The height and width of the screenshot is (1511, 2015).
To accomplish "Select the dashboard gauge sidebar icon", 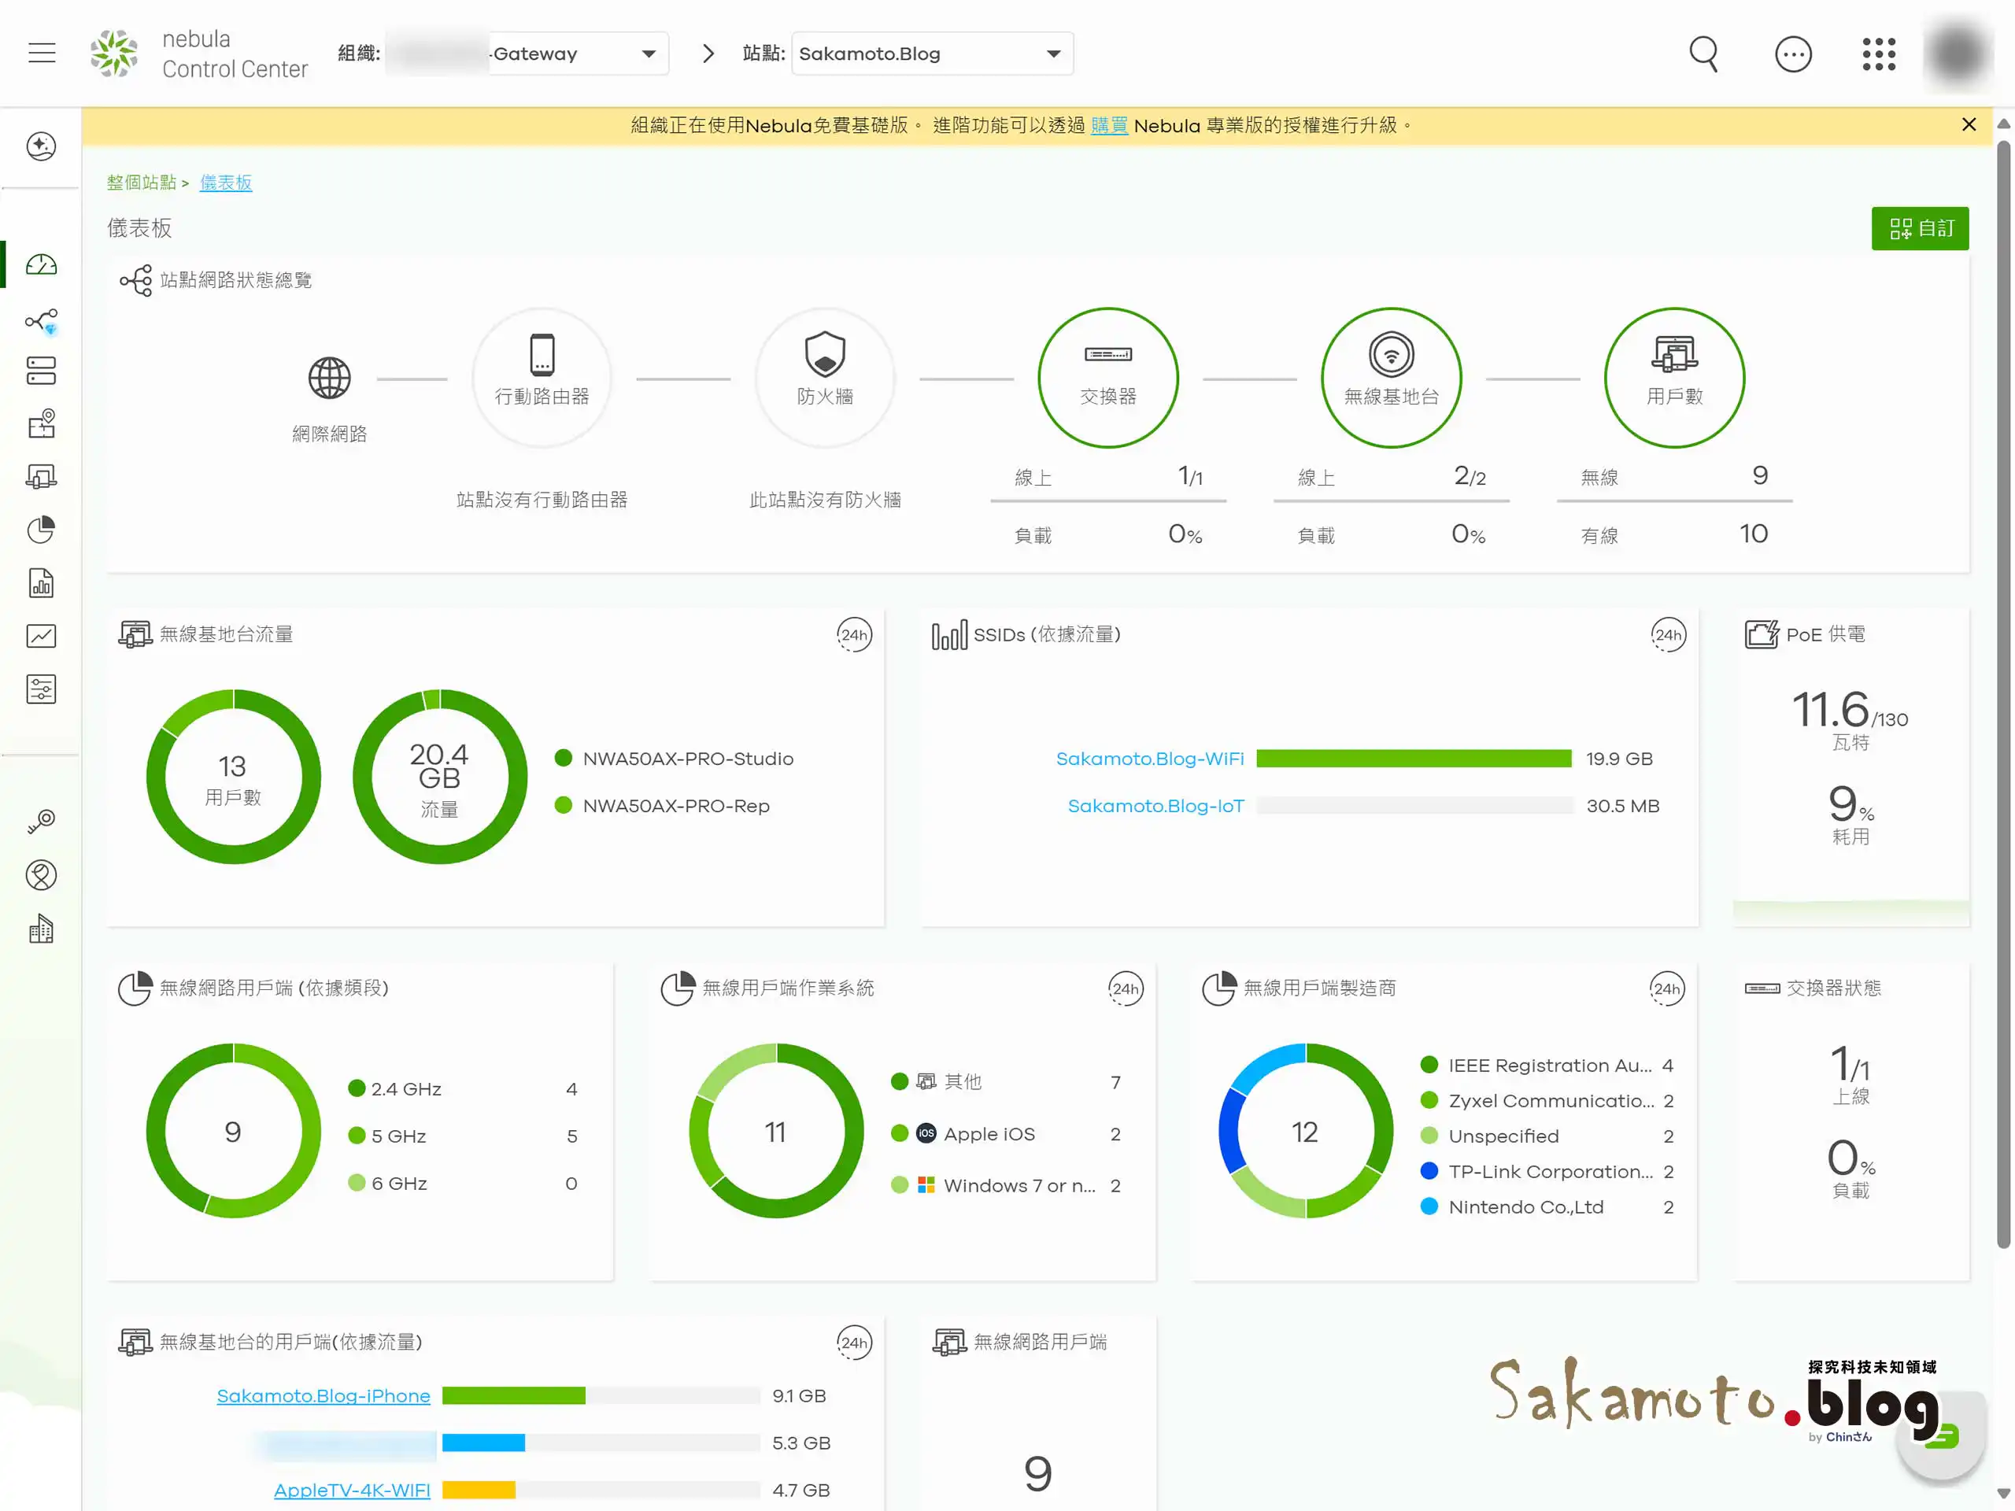I will click(x=41, y=265).
